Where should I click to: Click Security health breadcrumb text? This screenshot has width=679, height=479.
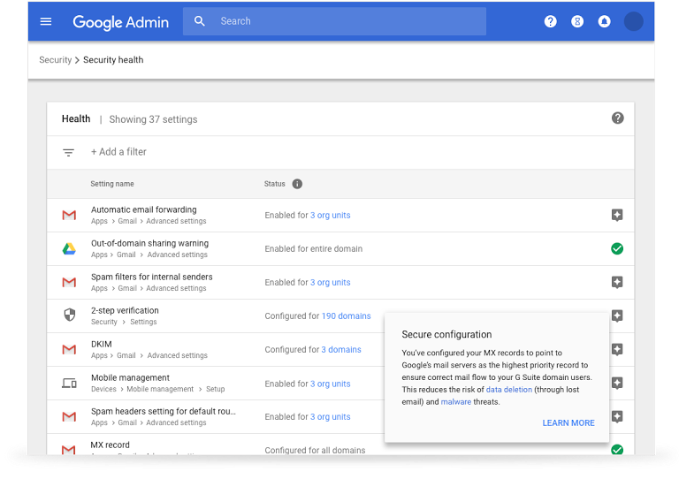pyautogui.click(x=113, y=60)
